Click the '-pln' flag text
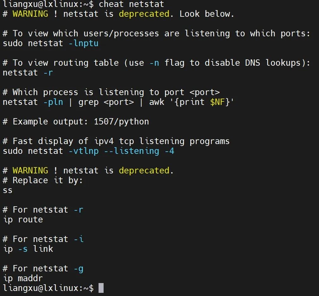 (53, 102)
